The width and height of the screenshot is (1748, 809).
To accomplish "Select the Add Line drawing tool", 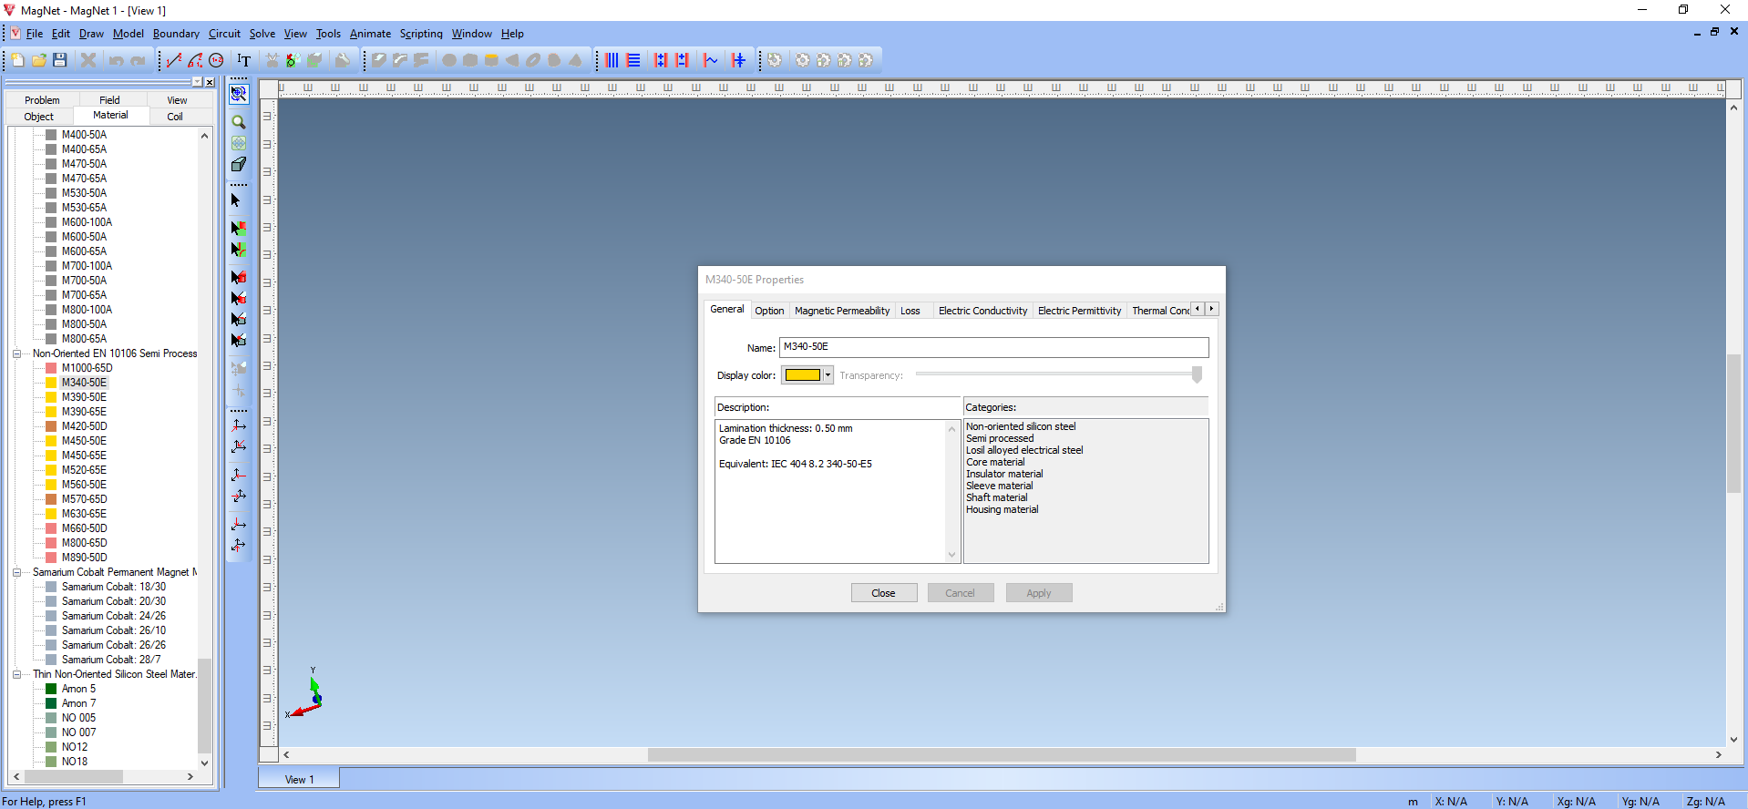I will (x=174, y=60).
